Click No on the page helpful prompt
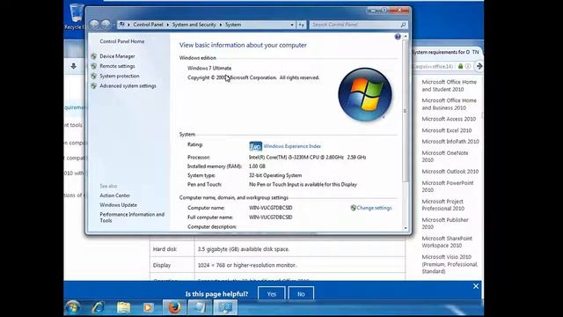This screenshot has width=563, height=317. coord(301,294)
